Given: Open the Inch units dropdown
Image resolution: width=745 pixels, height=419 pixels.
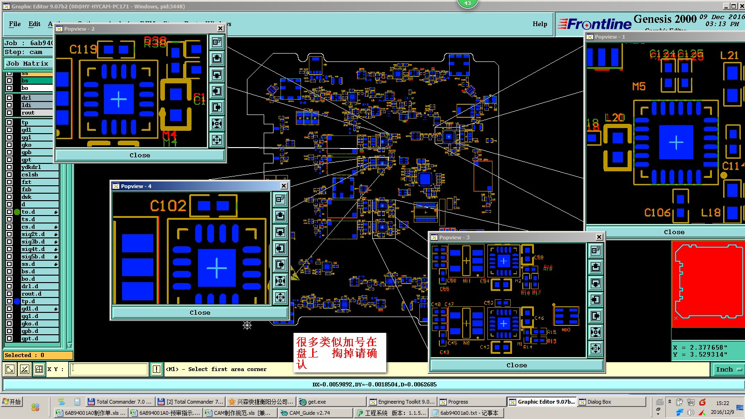Looking at the screenshot, I should tap(728, 369).
